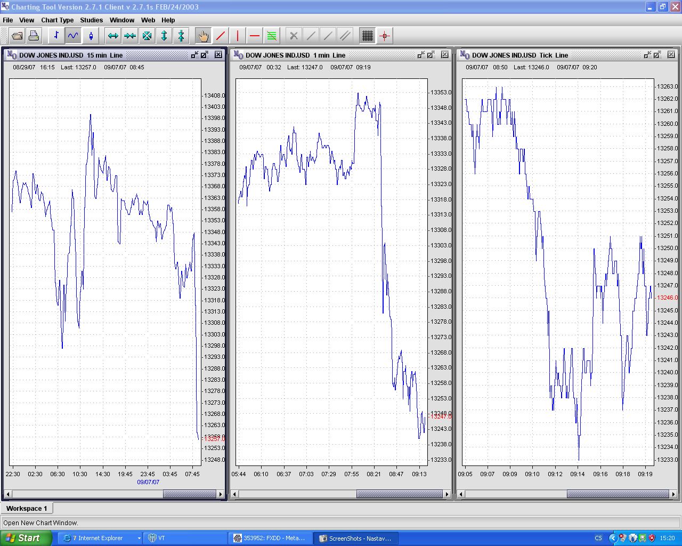Maximize the Tick chart window
The height and width of the screenshot is (546, 682).
(657, 54)
